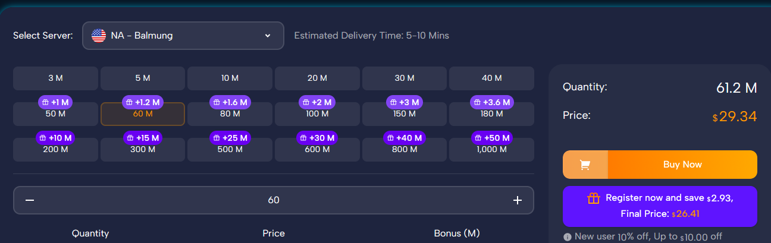Click the US flag icon in server selector
Screen dimensions: 771x243
[99, 36]
